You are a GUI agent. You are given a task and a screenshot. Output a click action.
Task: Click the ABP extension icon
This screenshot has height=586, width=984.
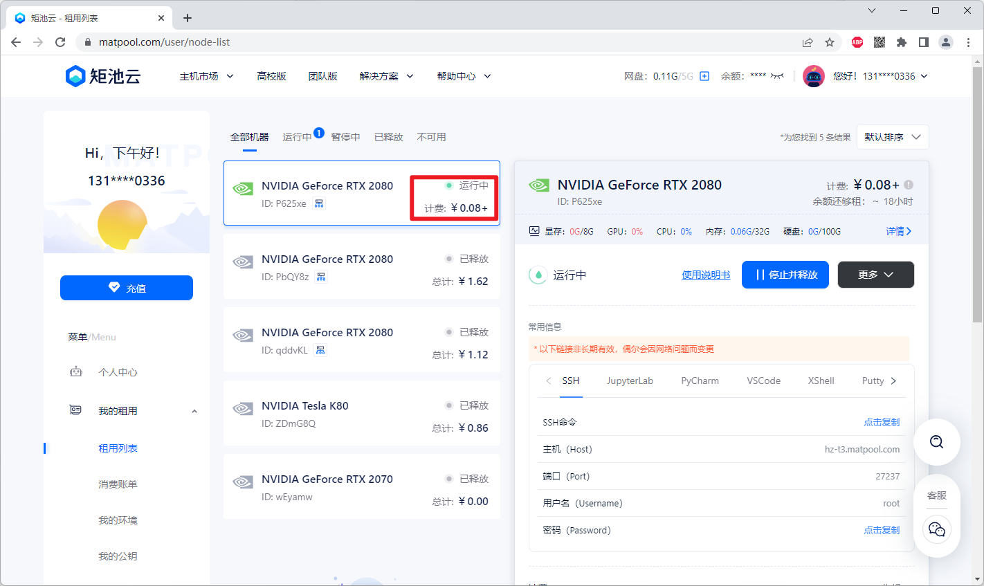tap(857, 42)
